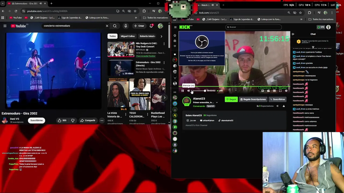Open the YouTube hamburger guide menu
The height and width of the screenshot is (193, 344).
point(5,26)
